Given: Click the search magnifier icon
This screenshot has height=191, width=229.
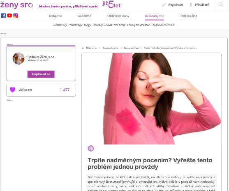Looking at the screenshot, I should coord(221,5).
